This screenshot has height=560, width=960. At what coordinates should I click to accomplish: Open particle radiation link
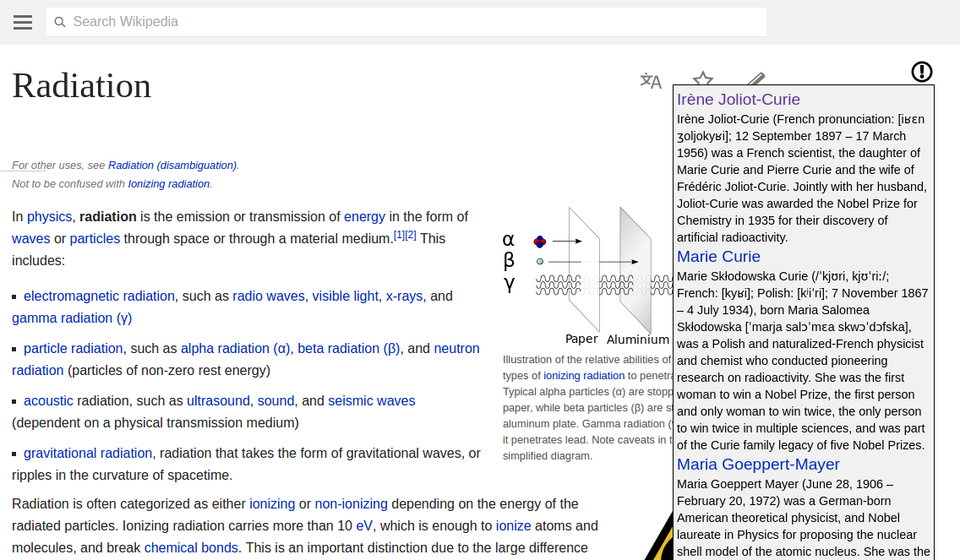point(73,349)
